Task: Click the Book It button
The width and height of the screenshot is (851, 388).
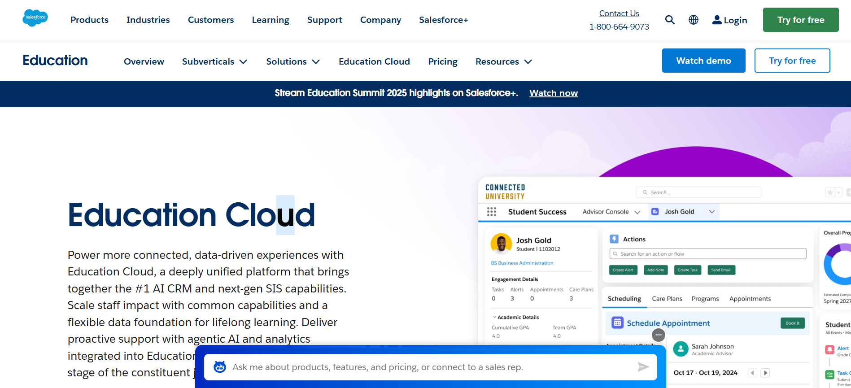Action: tap(793, 323)
